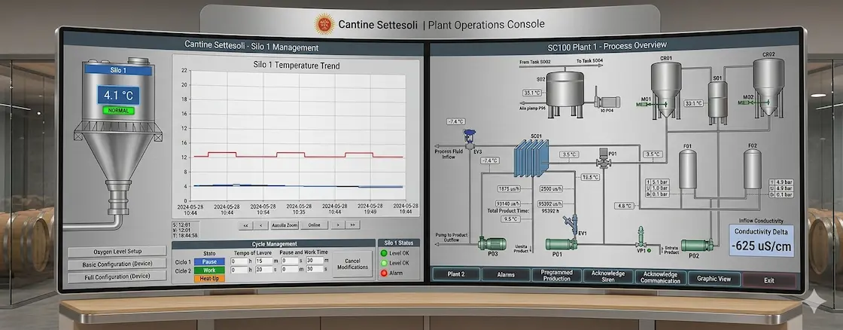Click the 33:1 °C reading near S01
843x330 pixels.
693,102
